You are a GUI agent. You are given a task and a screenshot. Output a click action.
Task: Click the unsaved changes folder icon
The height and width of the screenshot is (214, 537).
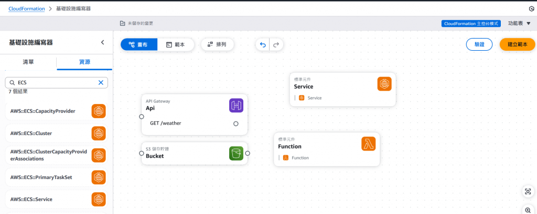122,24
